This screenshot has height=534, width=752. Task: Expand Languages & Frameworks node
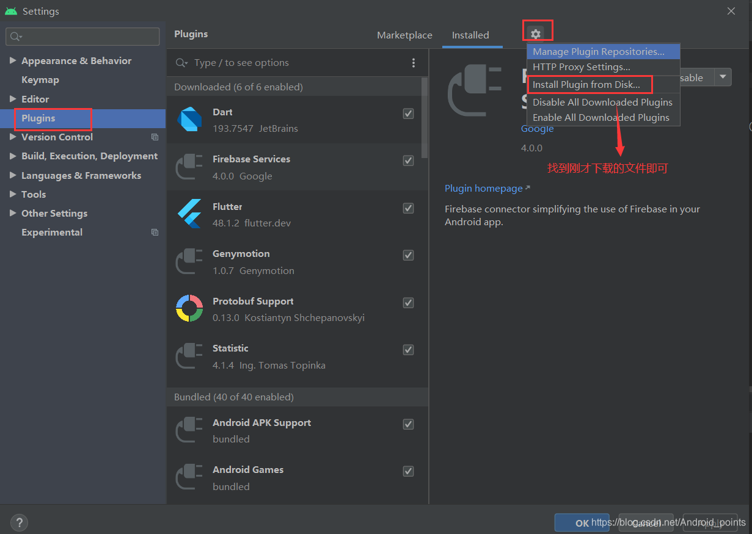click(13, 175)
